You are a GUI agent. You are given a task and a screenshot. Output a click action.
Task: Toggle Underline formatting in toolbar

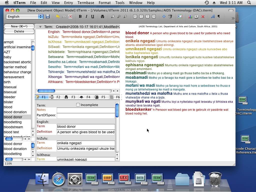[x=92, y=16]
